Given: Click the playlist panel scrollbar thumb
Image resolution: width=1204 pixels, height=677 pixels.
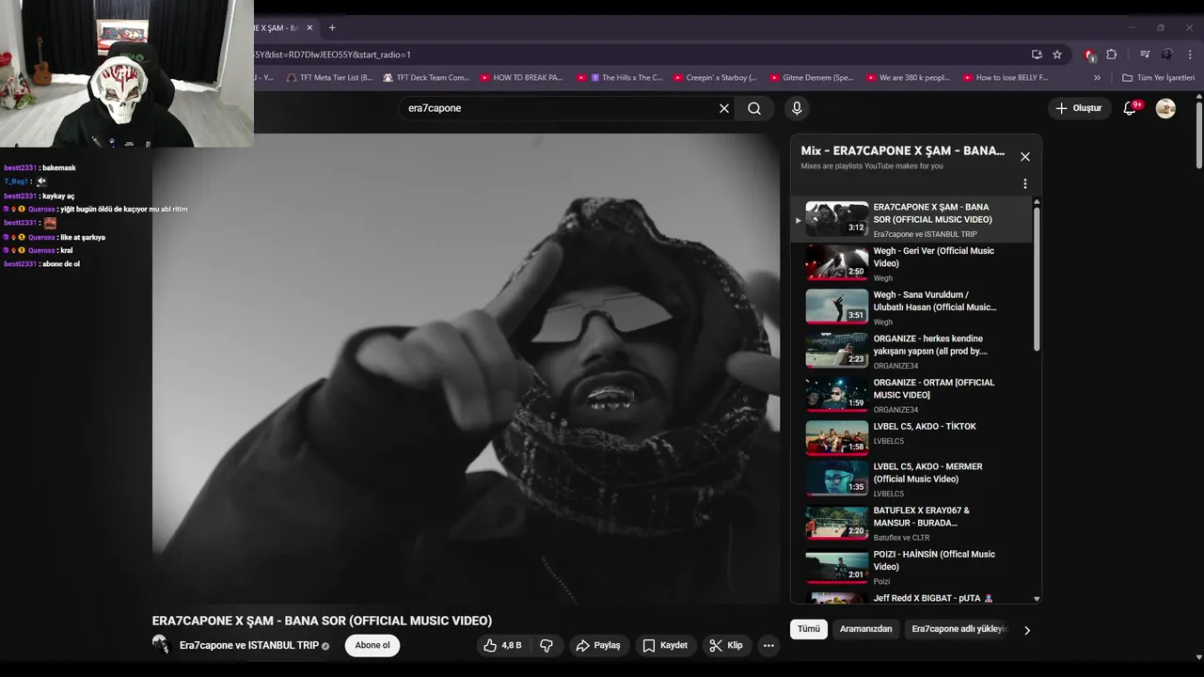Looking at the screenshot, I should click(x=1037, y=278).
